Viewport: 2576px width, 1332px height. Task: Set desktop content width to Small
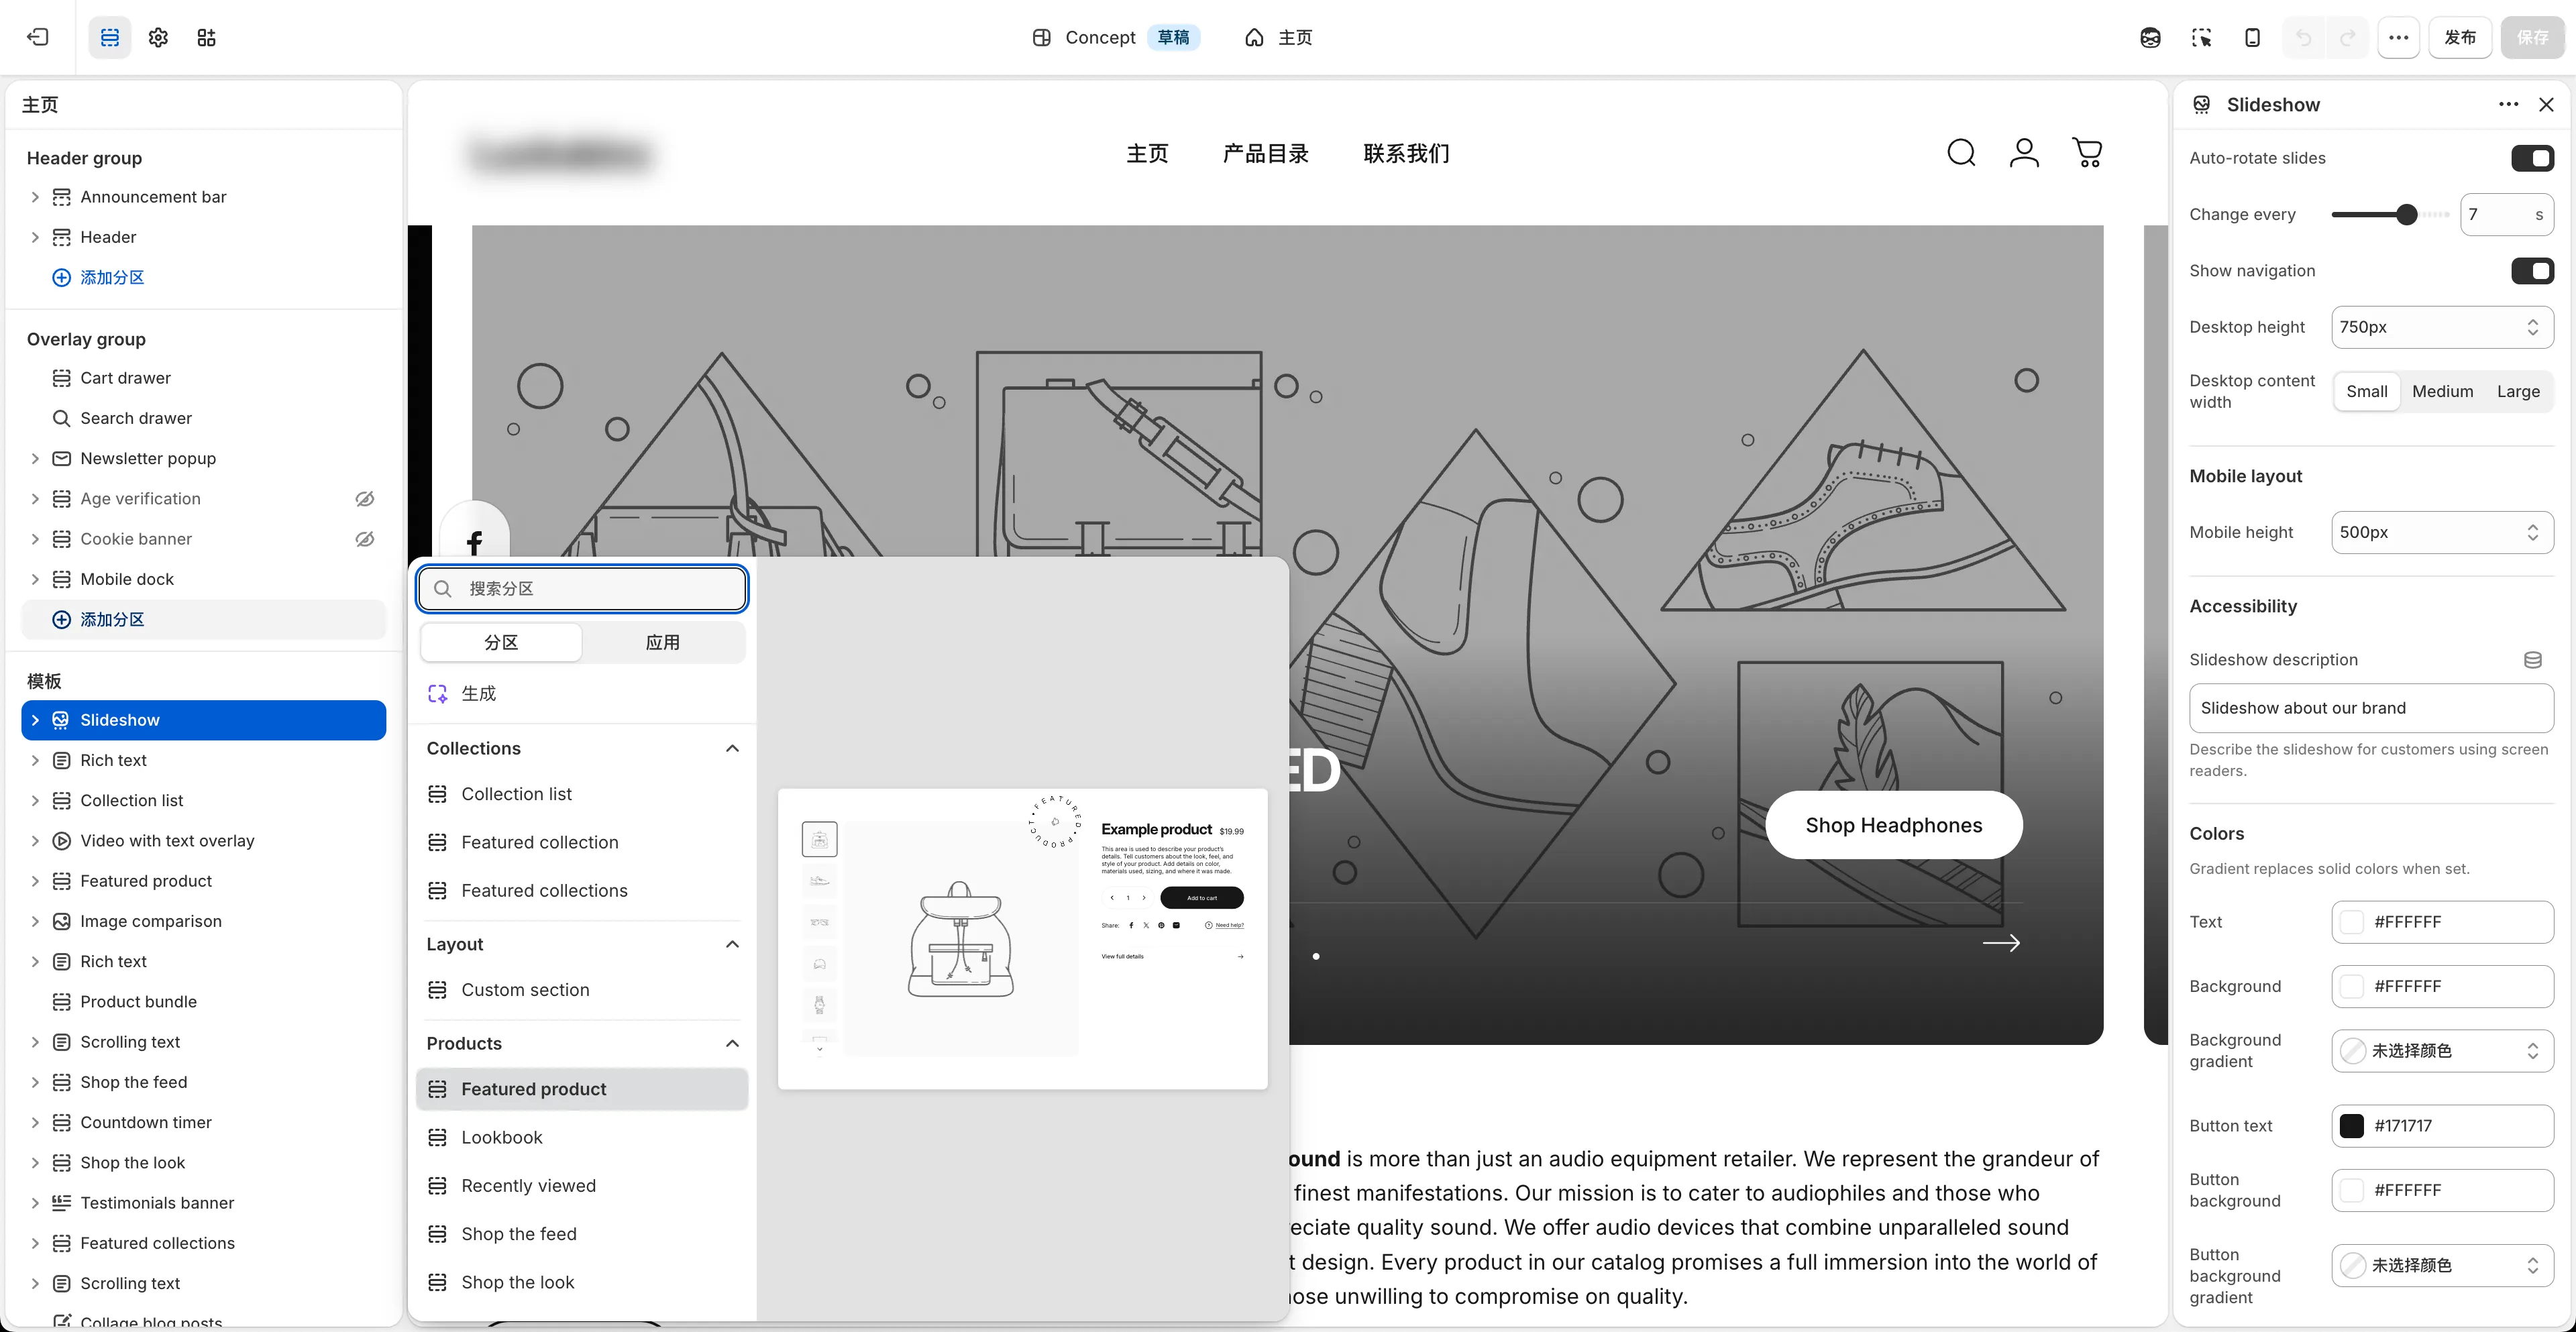[x=2366, y=391]
